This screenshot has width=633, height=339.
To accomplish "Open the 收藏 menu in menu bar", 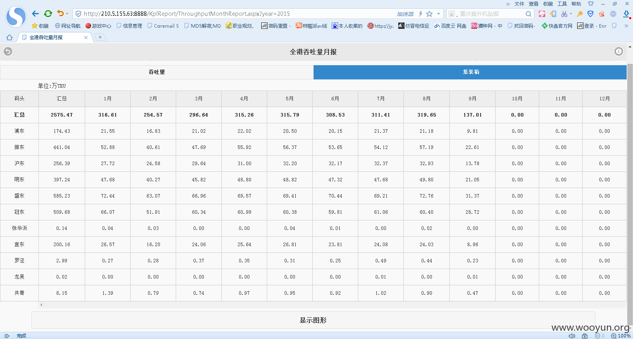I will (x=548, y=4).
